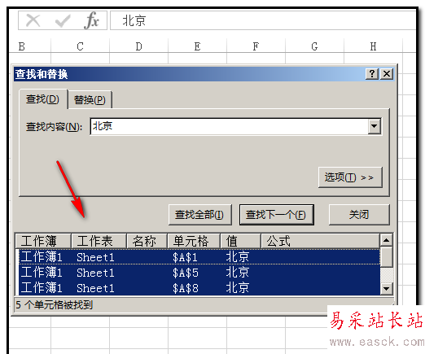Open the insert function fx icon
This screenshot has height=354, width=425.
91,20
